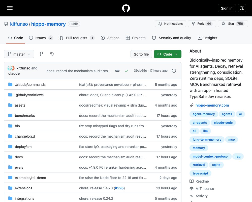The height and width of the screenshot is (202, 252).
Task: View all branches icon
Action: [42, 54]
